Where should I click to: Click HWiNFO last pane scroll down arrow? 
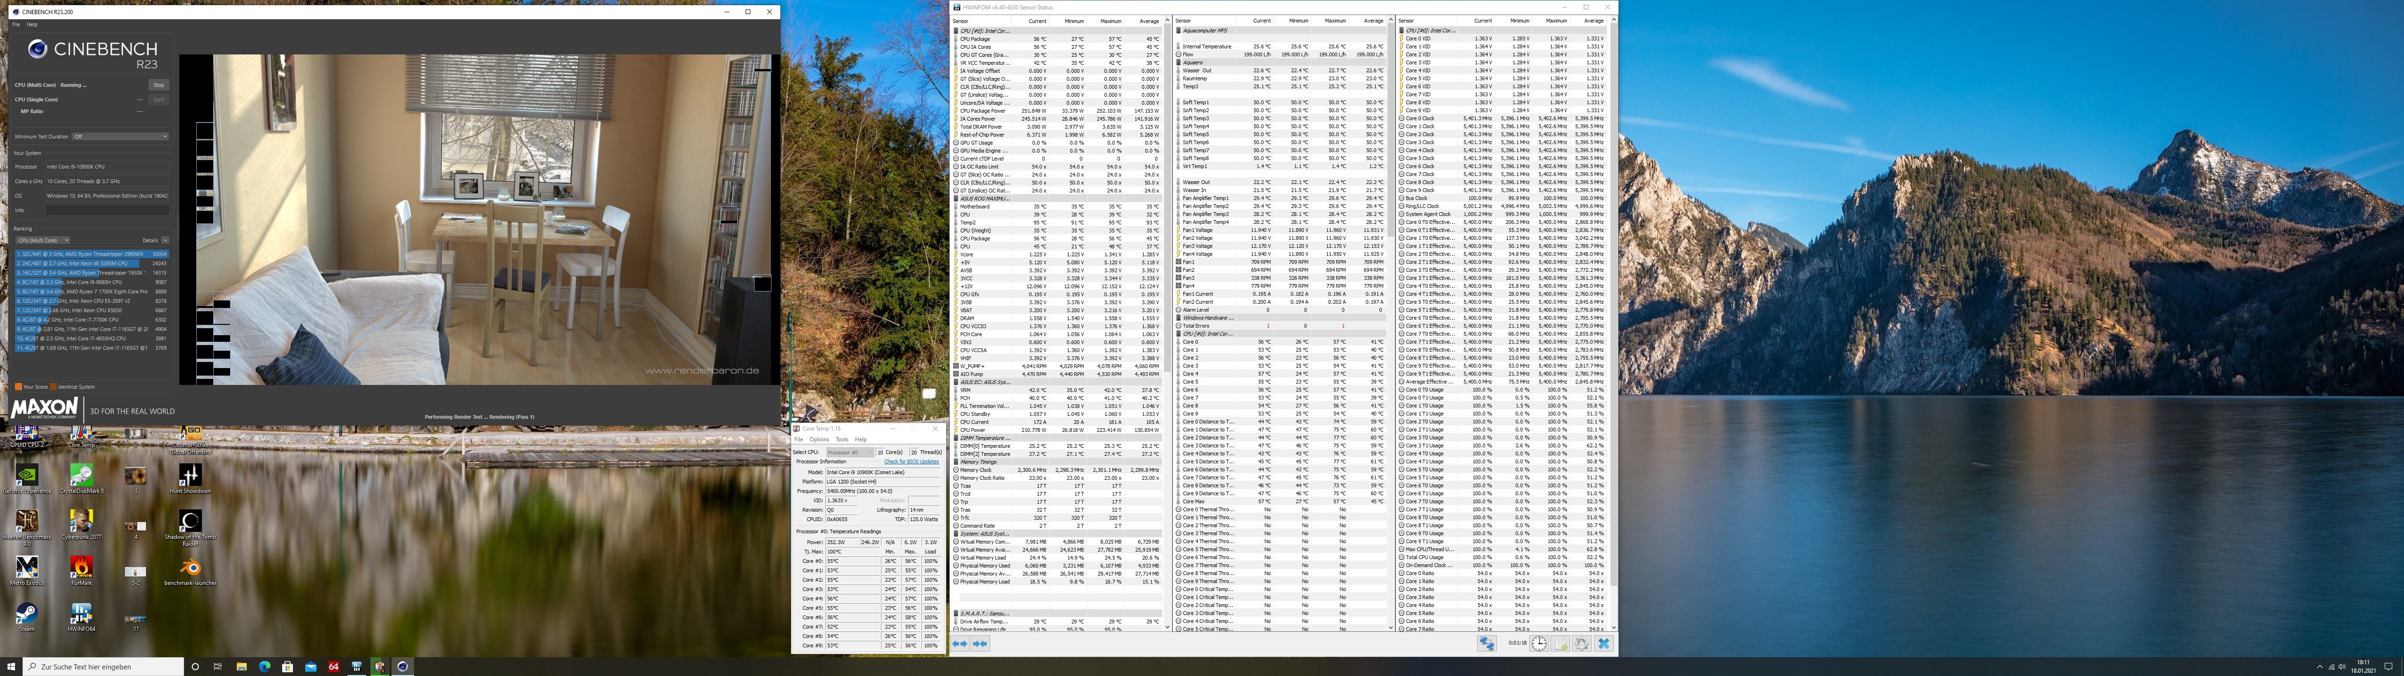pyautogui.click(x=1614, y=628)
